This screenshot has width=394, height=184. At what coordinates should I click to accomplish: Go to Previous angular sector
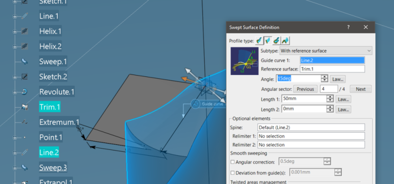coord(305,89)
